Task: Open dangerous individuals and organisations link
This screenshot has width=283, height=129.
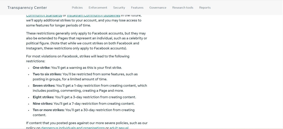Action: click(x=73, y=128)
